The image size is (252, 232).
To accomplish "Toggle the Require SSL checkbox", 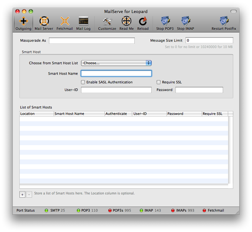I will click(159, 82).
